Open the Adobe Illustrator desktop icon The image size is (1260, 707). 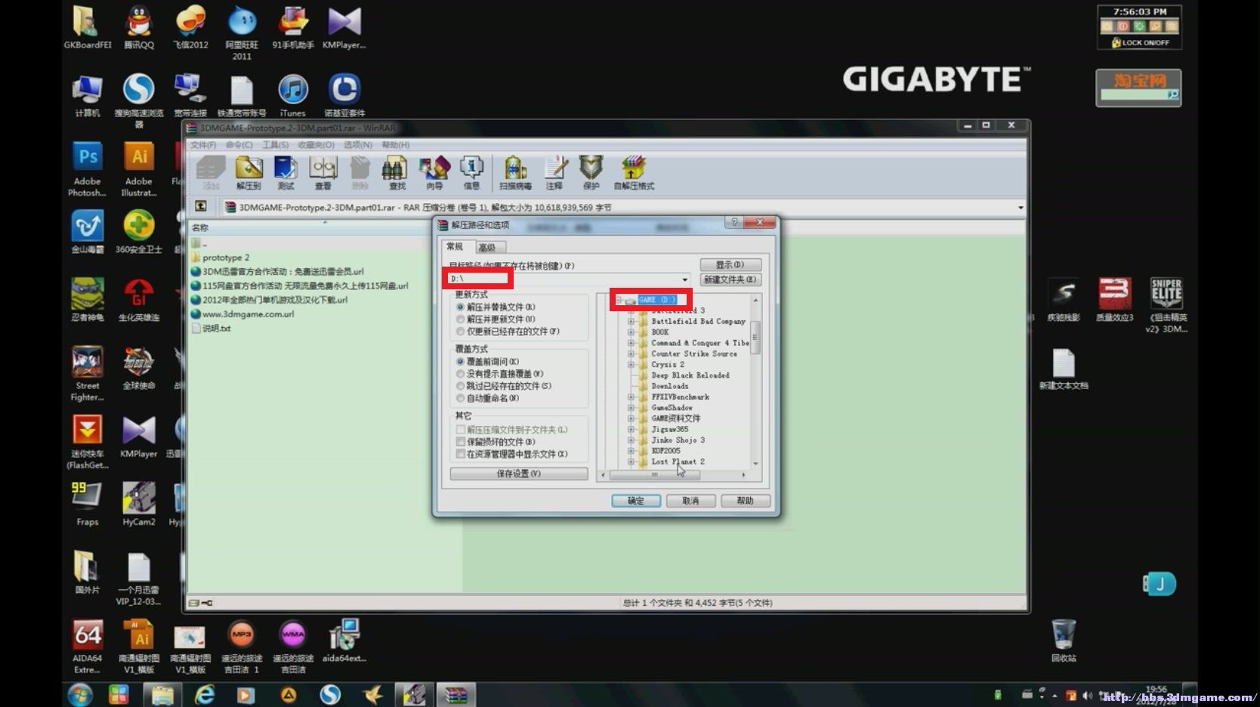pos(139,170)
